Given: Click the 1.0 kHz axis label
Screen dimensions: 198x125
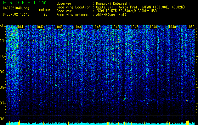Looking at the screenshot, I should [x=3, y=56].
